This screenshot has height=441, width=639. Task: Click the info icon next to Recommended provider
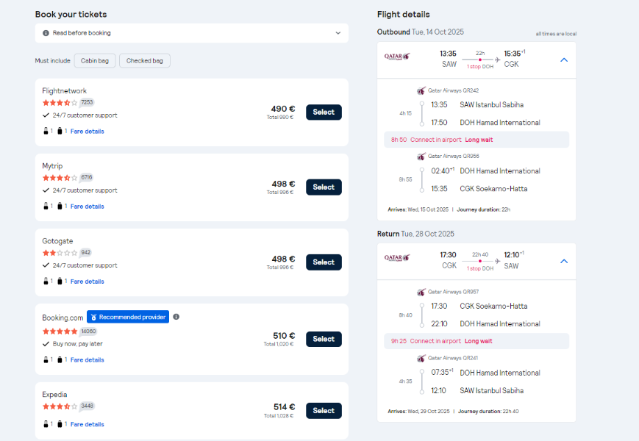click(x=176, y=317)
